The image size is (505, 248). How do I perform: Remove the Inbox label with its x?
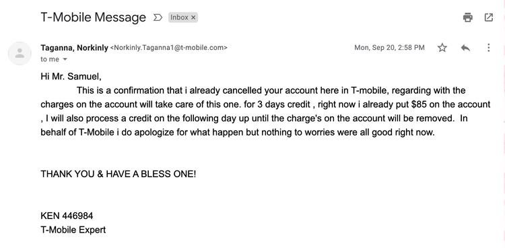tap(193, 18)
